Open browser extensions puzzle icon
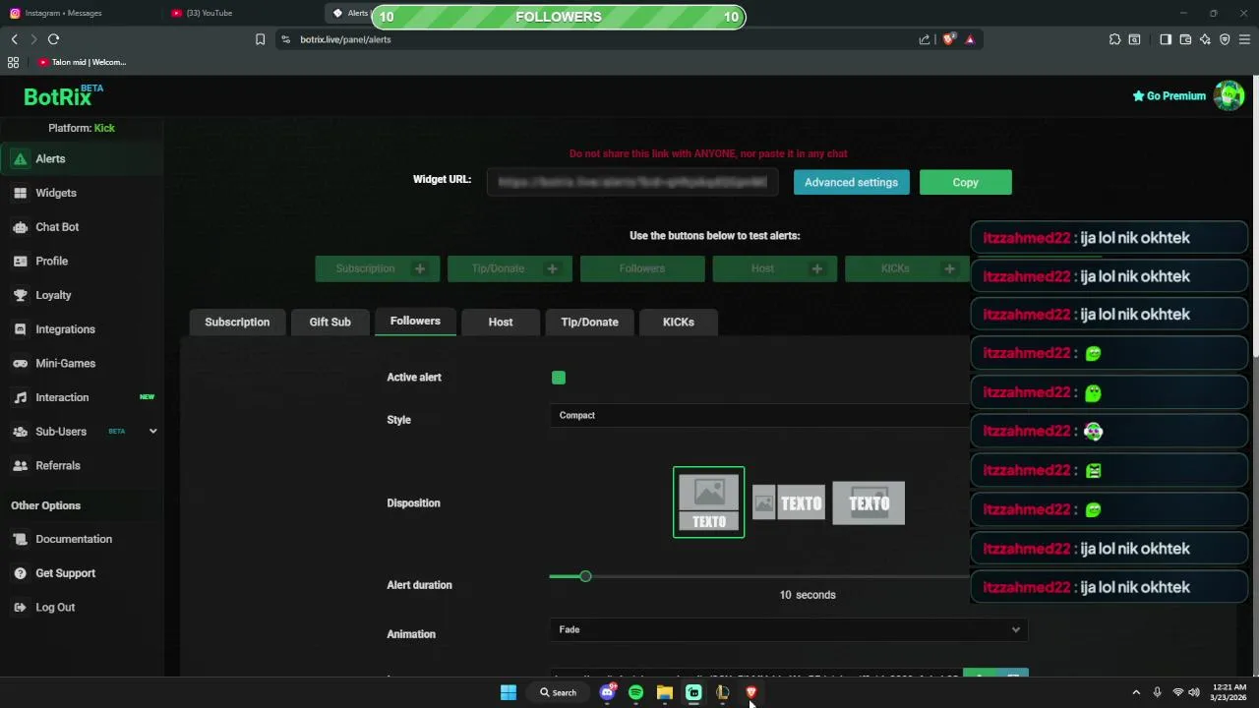The height and width of the screenshot is (708, 1259). tap(1114, 39)
